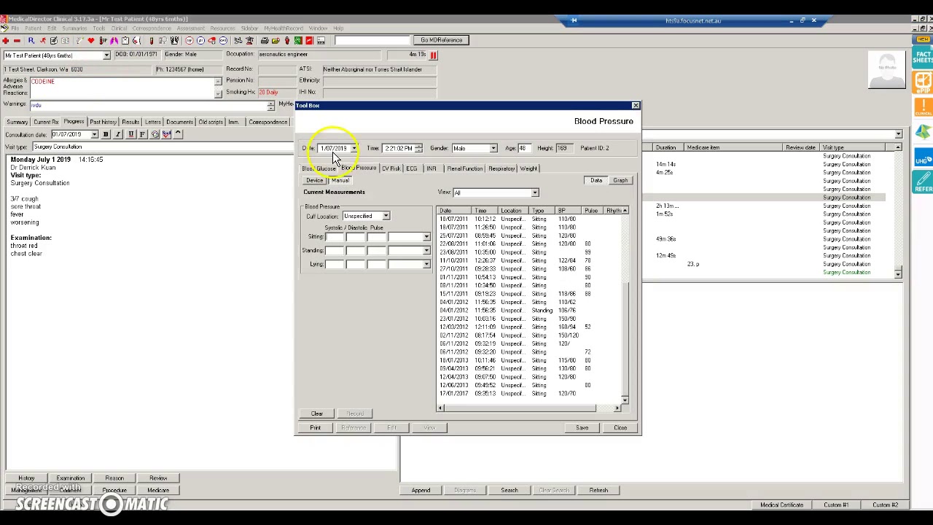Switch to the CV Risk tab
The height and width of the screenshot is (525, 933).
point(391,168)
